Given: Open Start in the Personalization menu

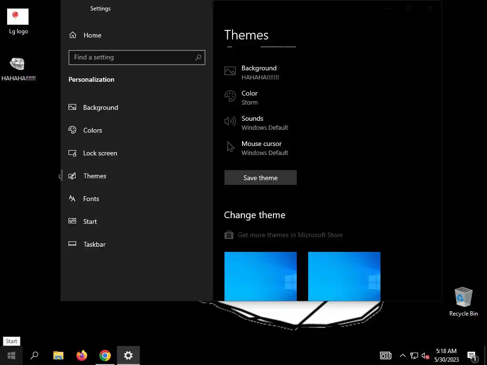Looking at the screenshot, I should click(136, 221).
